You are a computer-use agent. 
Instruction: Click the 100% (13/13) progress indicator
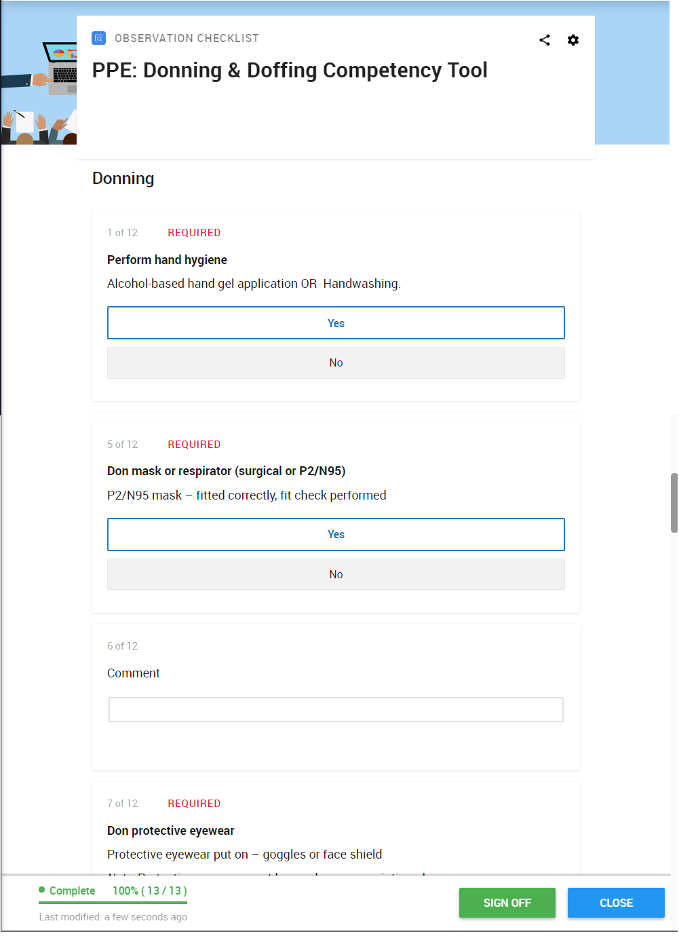(x=149, y=891)
